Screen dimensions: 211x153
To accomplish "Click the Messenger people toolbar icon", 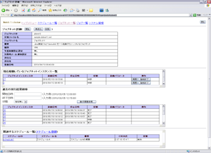I will 107,10.
